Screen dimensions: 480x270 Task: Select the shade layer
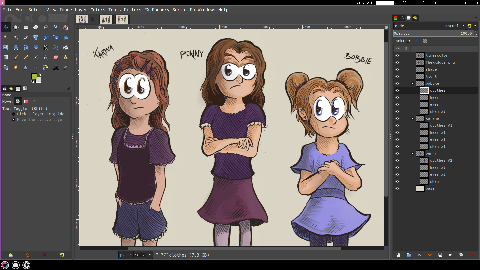coord(431,69)
